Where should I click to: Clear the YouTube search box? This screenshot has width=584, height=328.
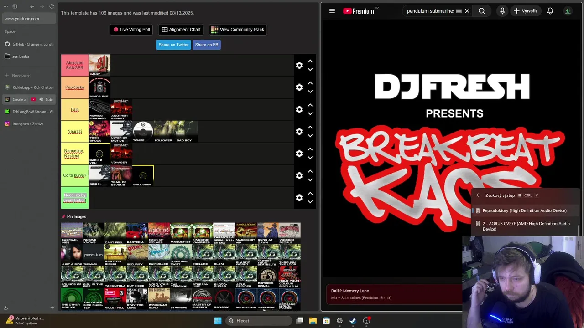(467, 11)
